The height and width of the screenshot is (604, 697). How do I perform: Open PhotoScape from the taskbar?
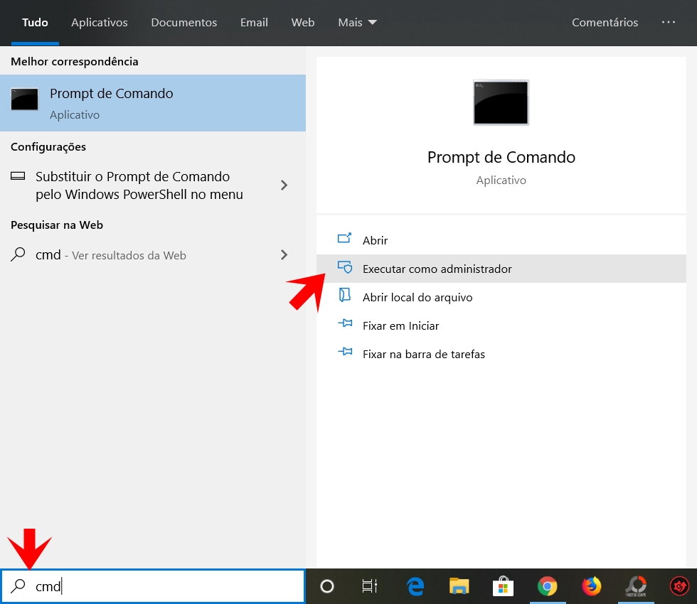635,586
